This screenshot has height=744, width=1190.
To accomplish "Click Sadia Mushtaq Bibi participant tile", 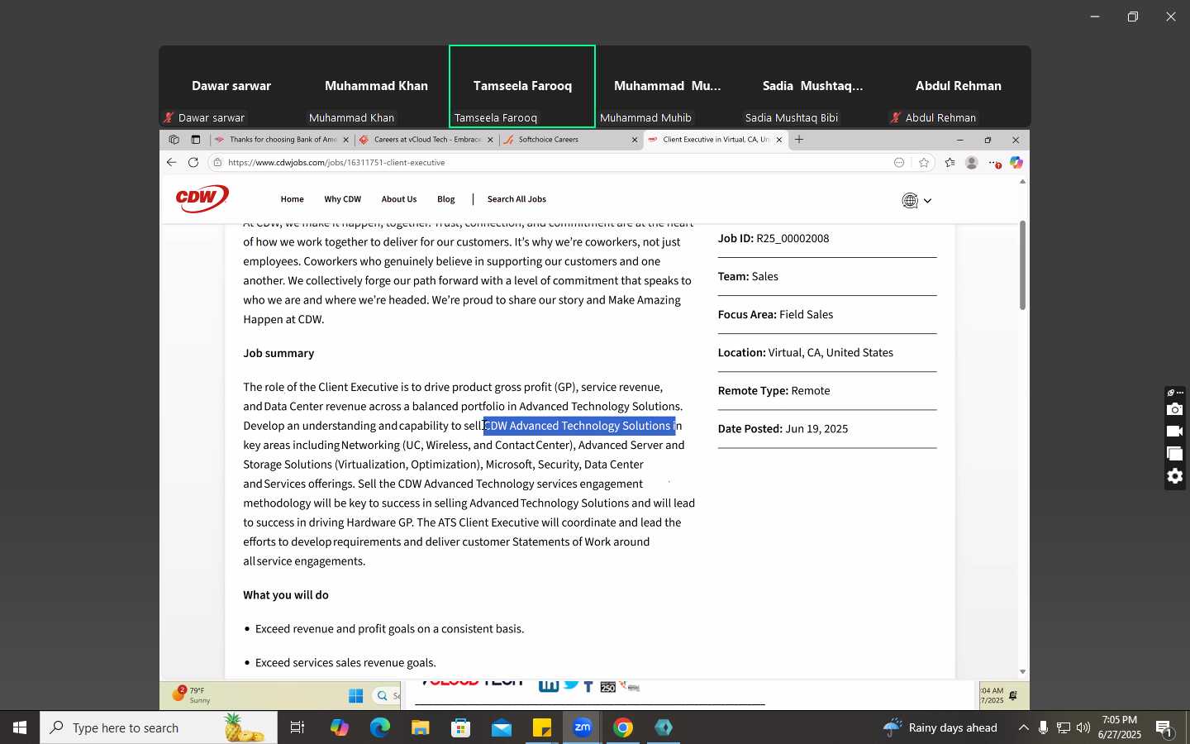I will click(x=812, y=86).
